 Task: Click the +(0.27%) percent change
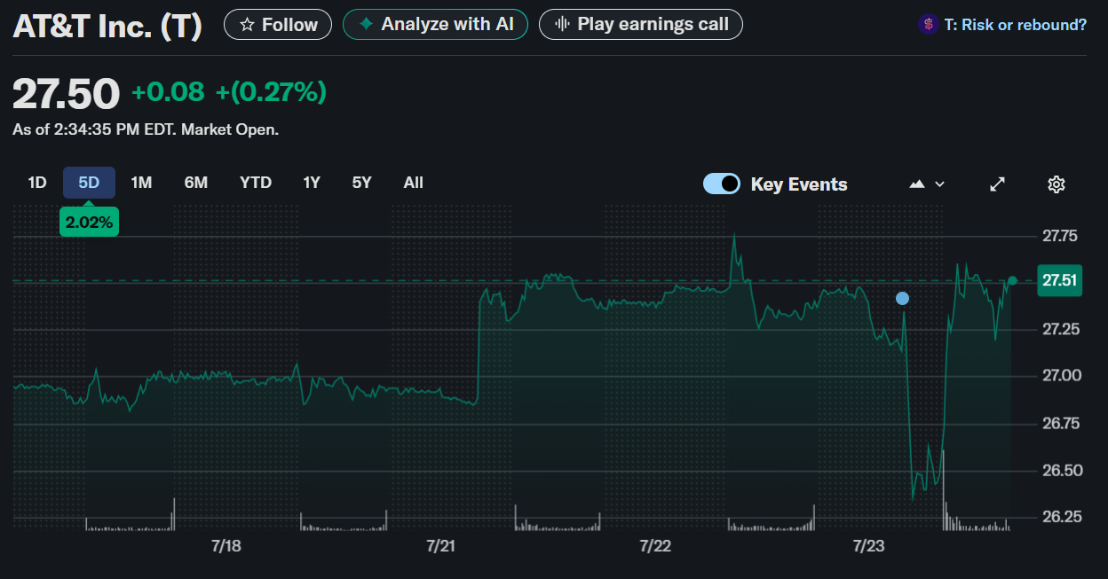click(272, 91)
